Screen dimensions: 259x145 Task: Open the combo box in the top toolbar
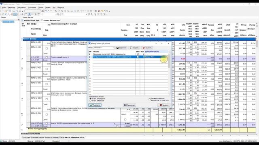33,11
